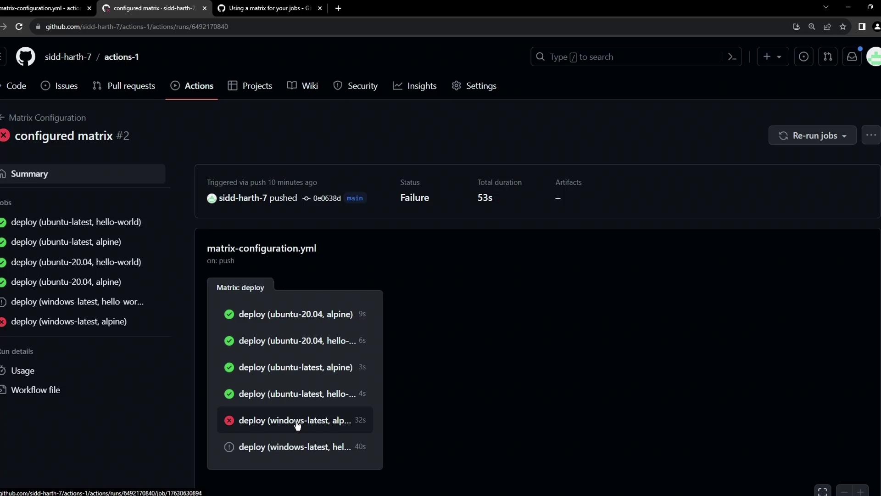Go back to Matrix Configuration workflow
Screen dimensions: 881x496
47,118
